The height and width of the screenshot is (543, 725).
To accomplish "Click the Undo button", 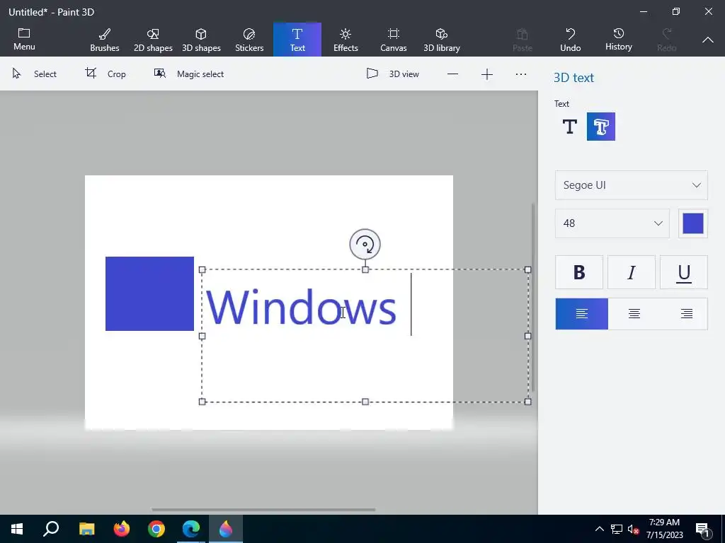I will (570, 40).
